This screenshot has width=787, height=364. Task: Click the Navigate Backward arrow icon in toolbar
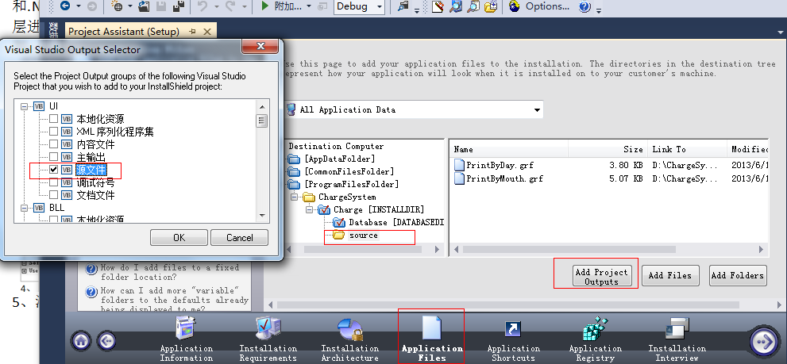(65, 6)
